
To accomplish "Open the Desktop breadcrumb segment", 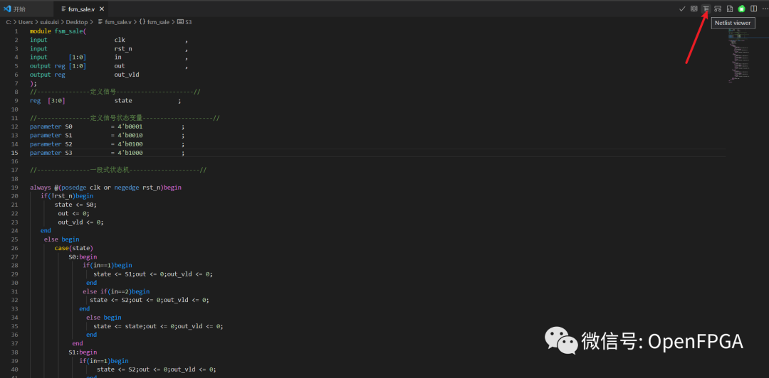I will [x=77, y=22].
